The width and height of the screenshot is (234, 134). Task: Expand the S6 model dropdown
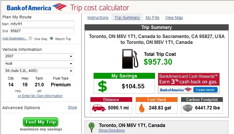39,71
